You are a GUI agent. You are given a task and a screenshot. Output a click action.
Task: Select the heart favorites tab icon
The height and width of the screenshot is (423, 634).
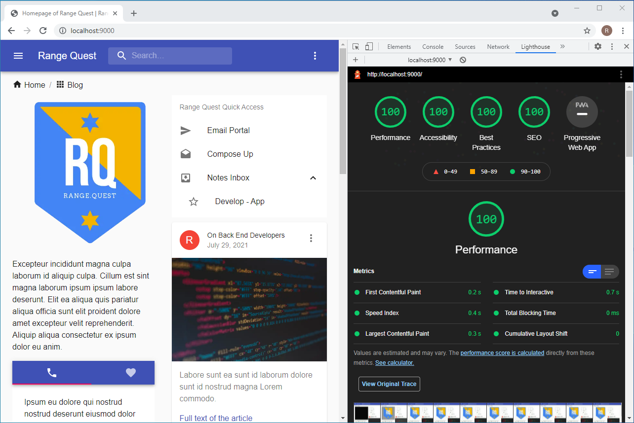[131, 373]
